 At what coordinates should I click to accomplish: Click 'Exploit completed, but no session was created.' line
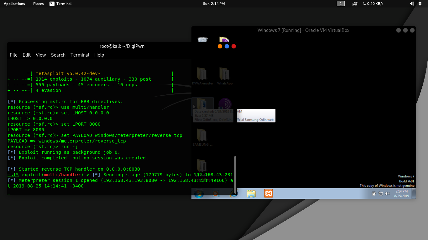[78, 158]
